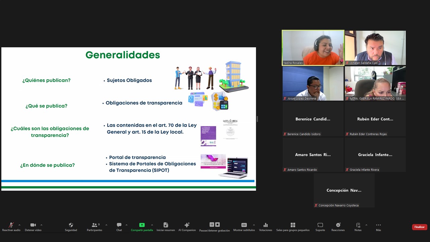Toggle Detener video camera
This screenshot has width=430, height=242.
click(33, 225)
